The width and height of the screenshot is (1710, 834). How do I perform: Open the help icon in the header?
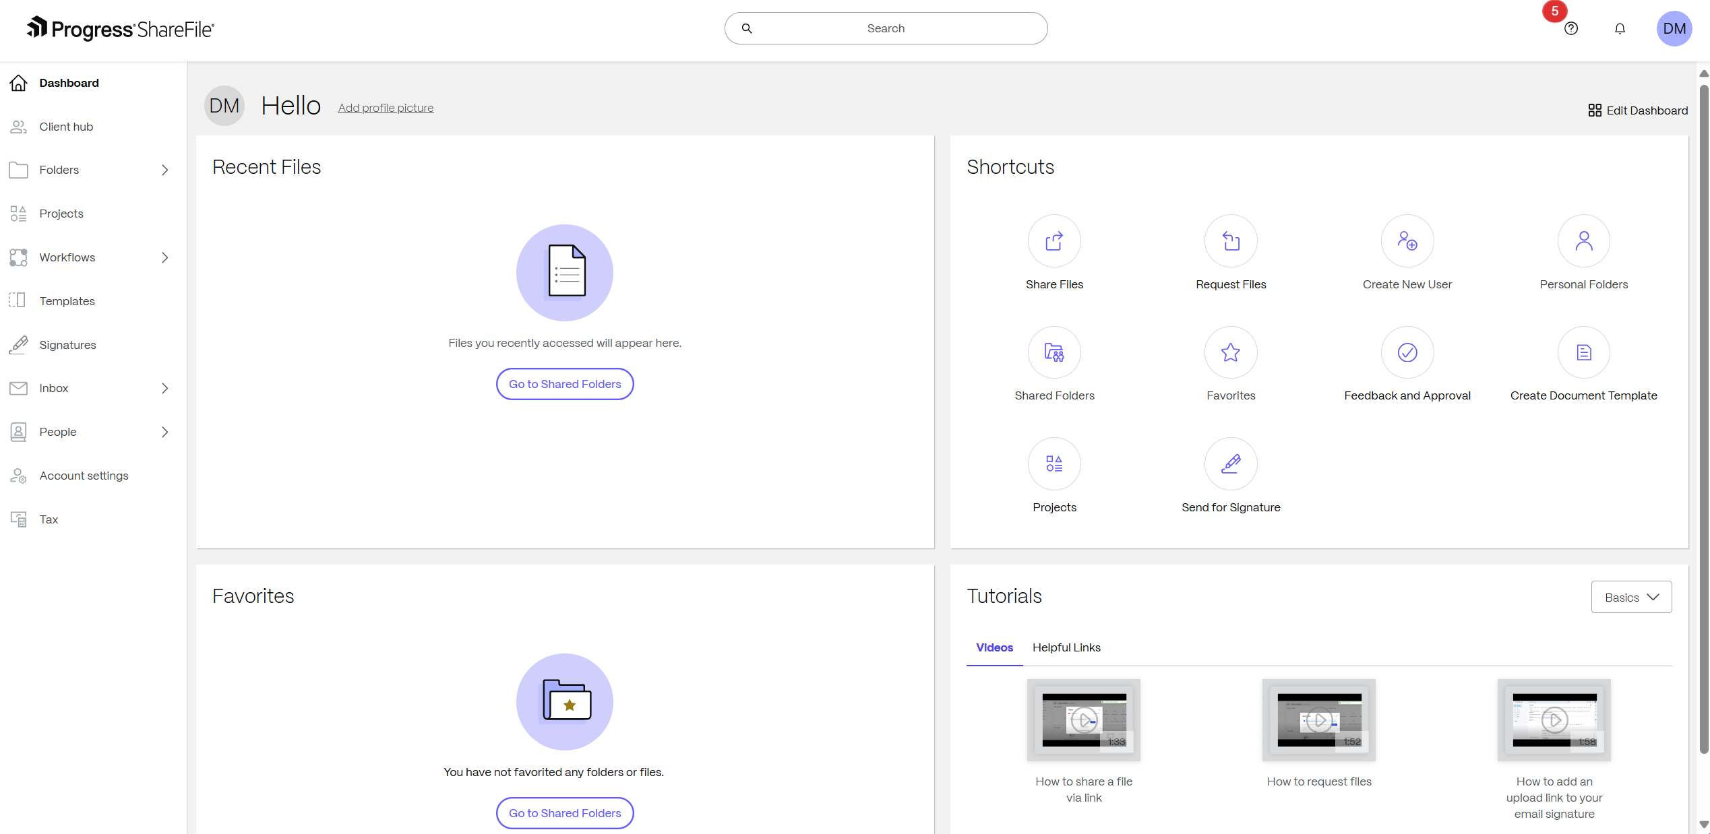coord(1571,28)
